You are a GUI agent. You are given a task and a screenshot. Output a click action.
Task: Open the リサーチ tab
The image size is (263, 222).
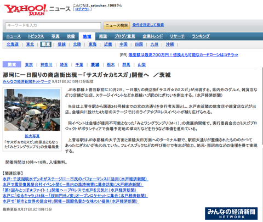point(177,36)
